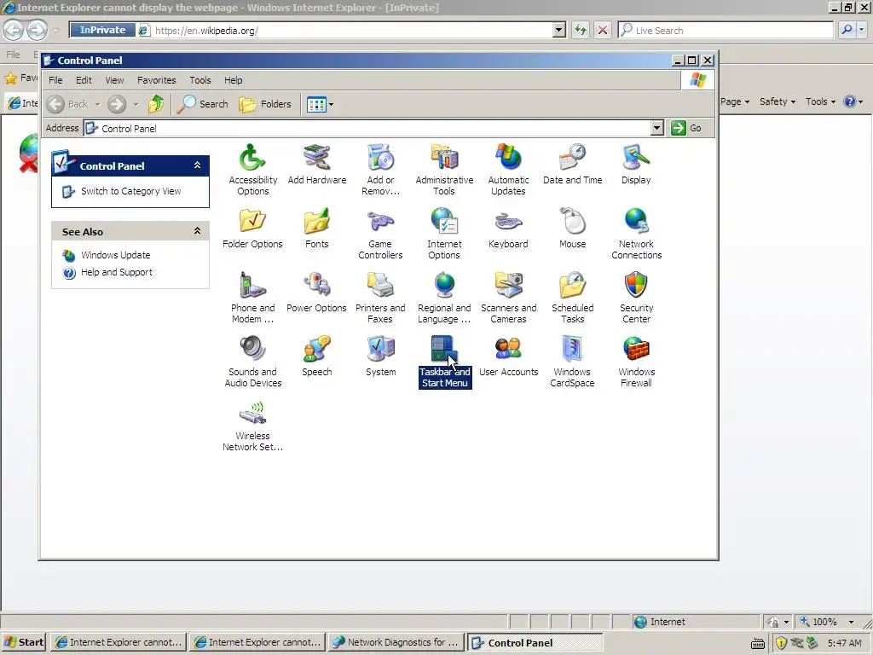Open the Control Panel Help menu
The width and height of the screenshot is (873, 655).
coord(234,80)
